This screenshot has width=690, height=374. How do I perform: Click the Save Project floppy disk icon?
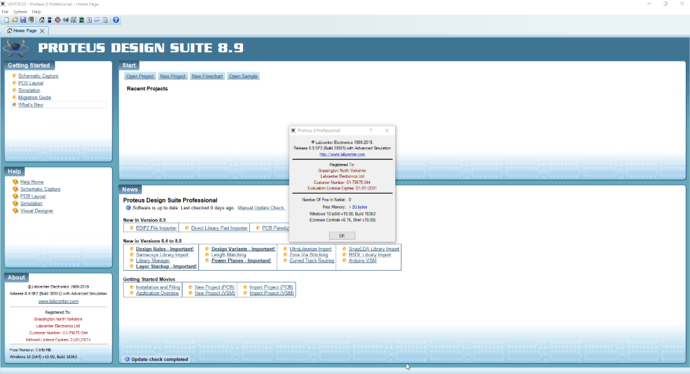click(x=23, y=20)
